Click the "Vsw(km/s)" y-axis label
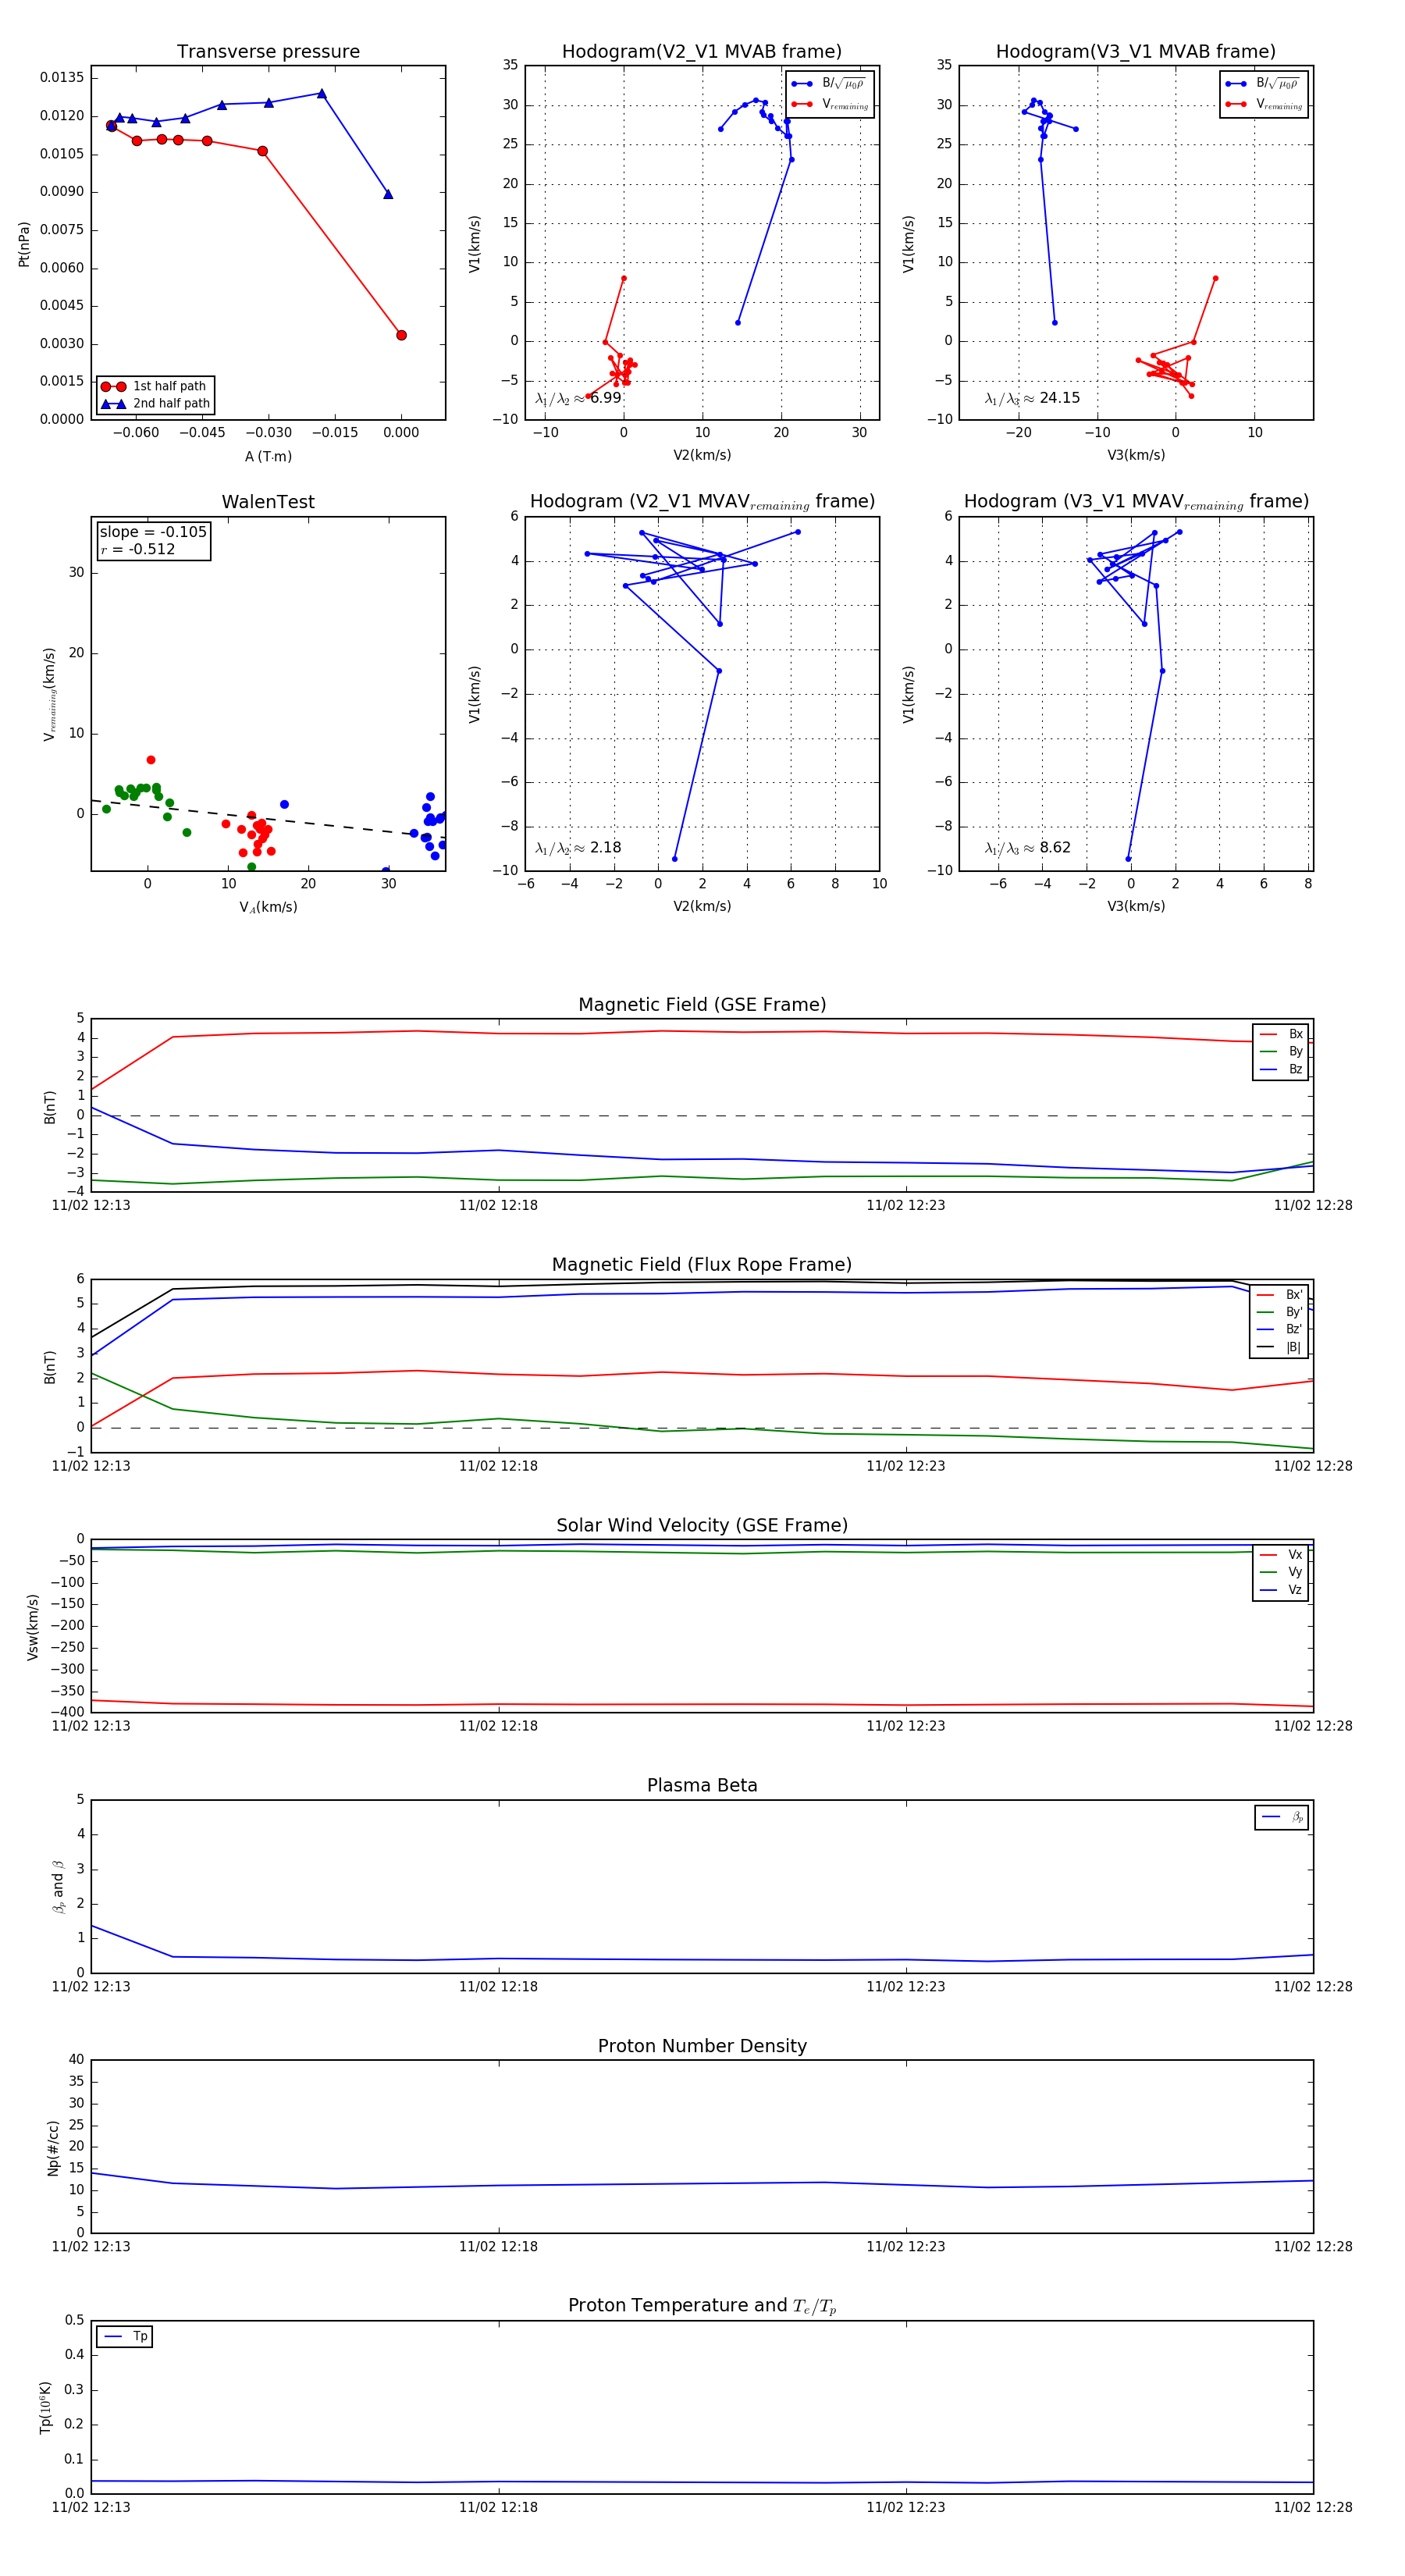The image size is (1405, 2576). pyautogui.click(x=32, y=1627)
